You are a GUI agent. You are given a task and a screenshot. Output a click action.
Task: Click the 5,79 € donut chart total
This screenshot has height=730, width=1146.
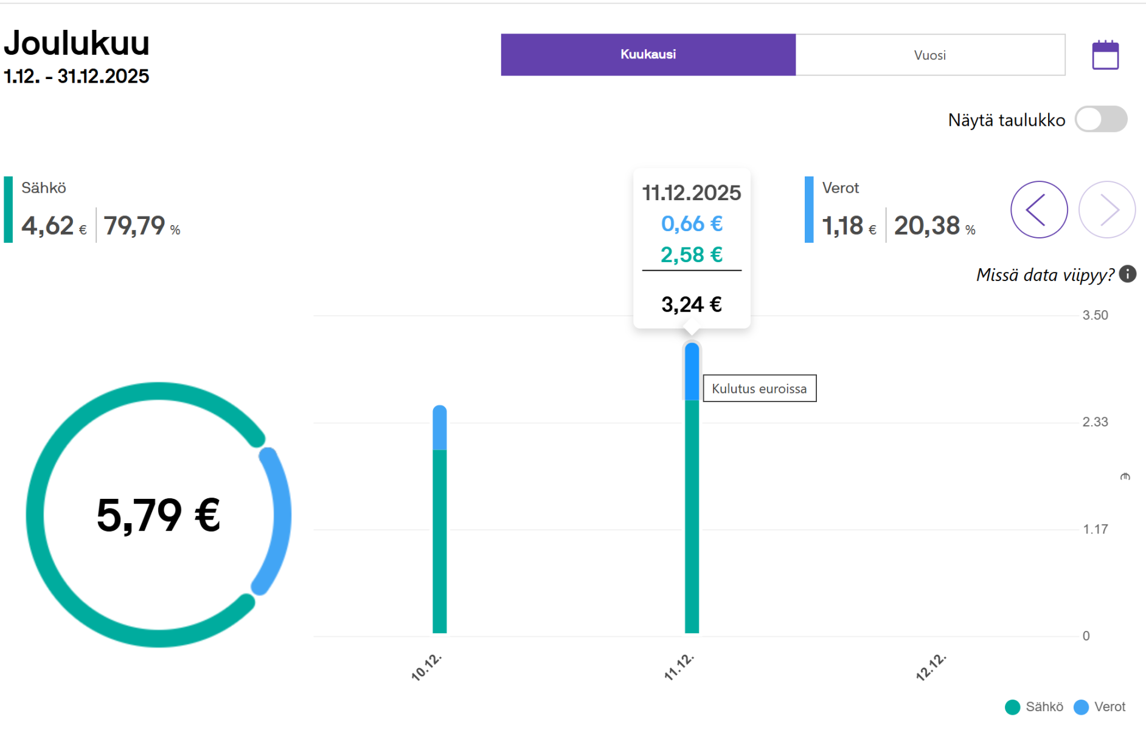coord(158,515)
